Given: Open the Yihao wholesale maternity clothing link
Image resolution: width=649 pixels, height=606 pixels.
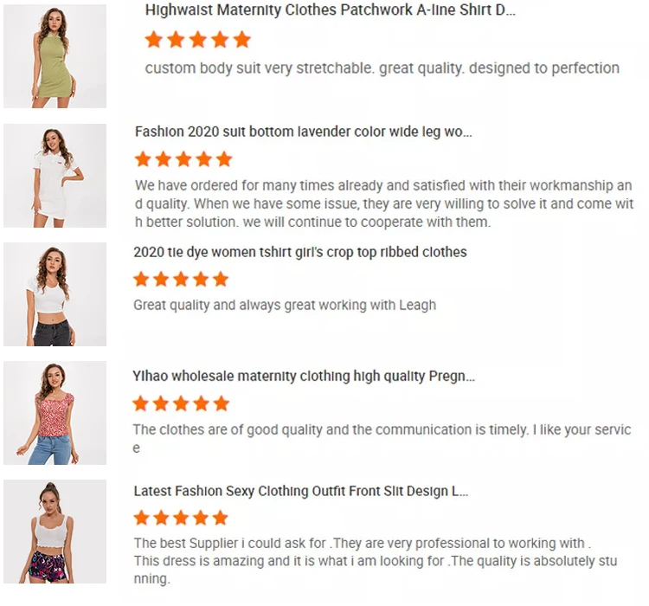Looking at the screenshot, I should pos(303,376).
